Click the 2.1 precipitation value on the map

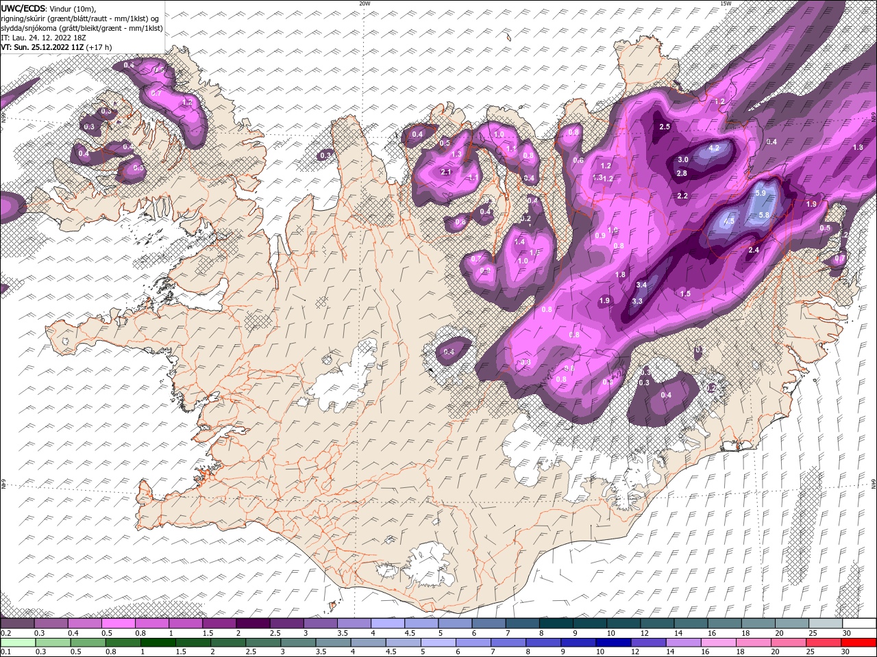click(x=446, y=172)
